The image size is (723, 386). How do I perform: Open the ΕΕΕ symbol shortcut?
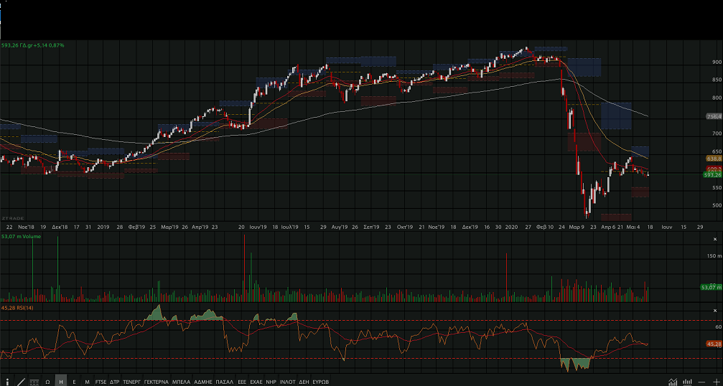click(242, 382)
